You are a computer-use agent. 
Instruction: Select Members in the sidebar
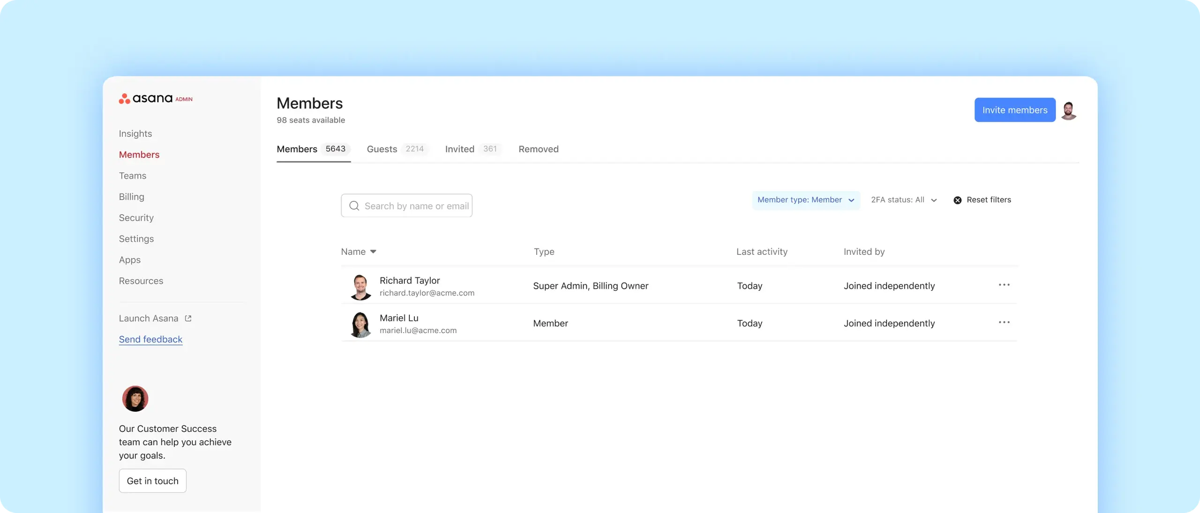(x=139, y=155)
